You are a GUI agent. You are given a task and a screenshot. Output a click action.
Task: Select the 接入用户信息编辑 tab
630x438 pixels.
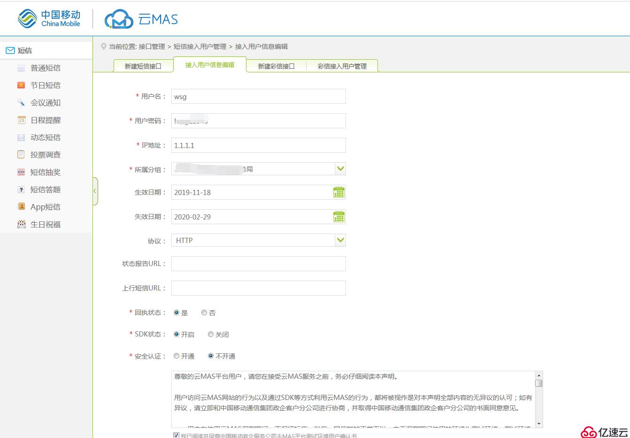pos(209,65)
